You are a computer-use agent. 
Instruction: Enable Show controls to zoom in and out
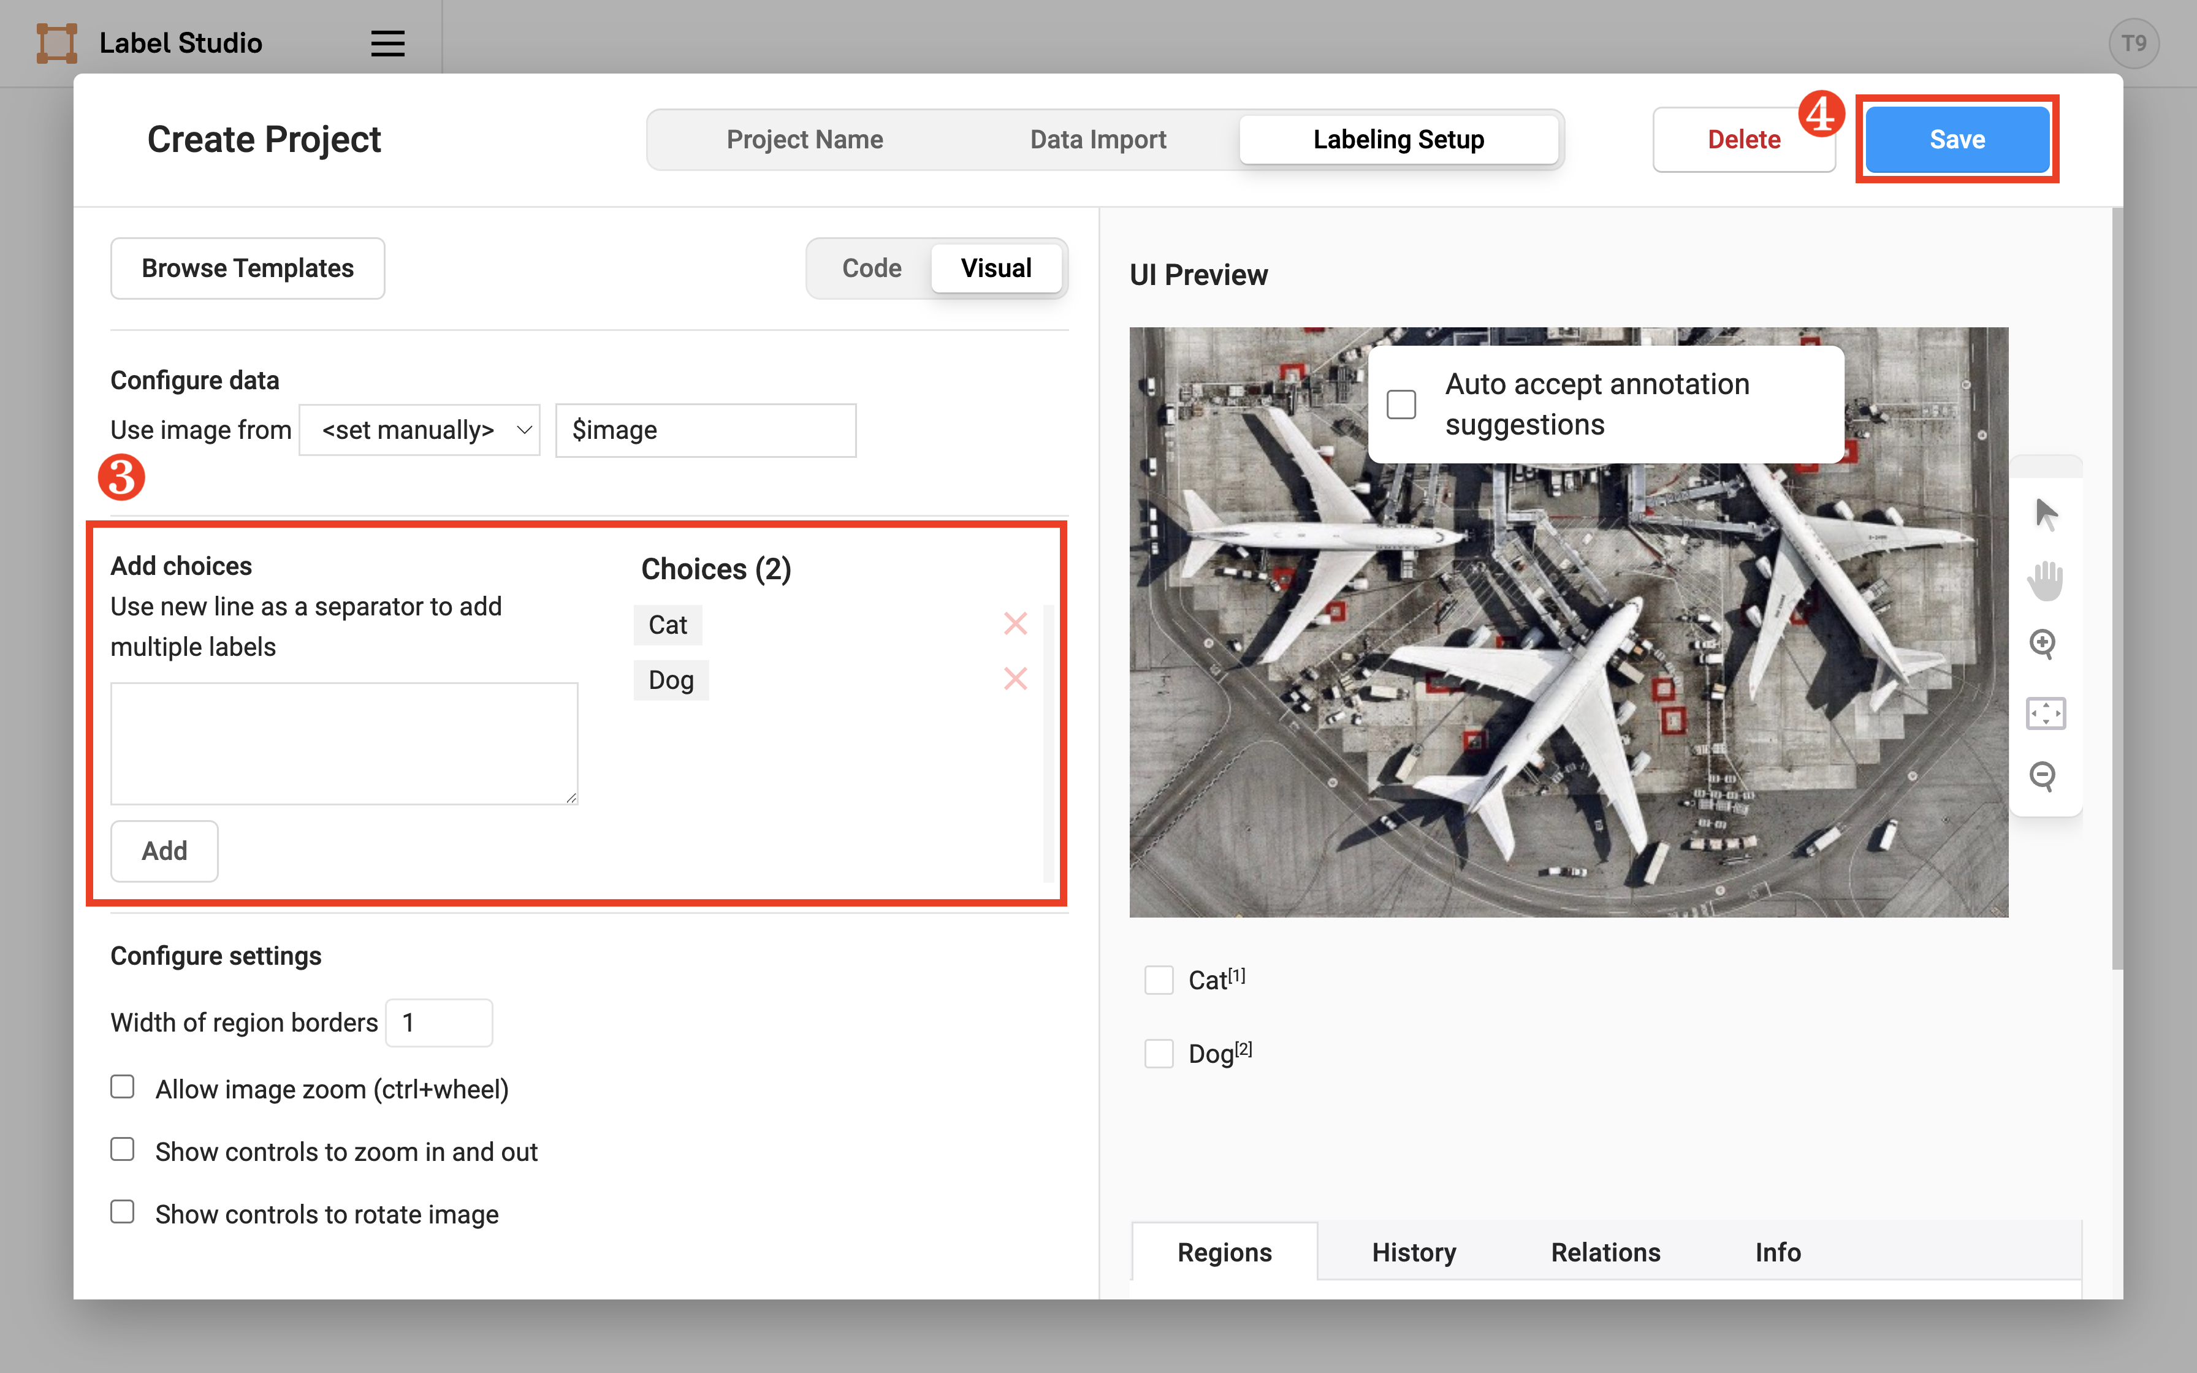pyautogui.click(x=123, y=1150)
